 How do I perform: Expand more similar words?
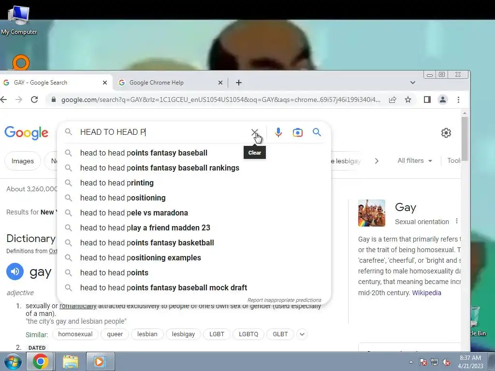302,334
